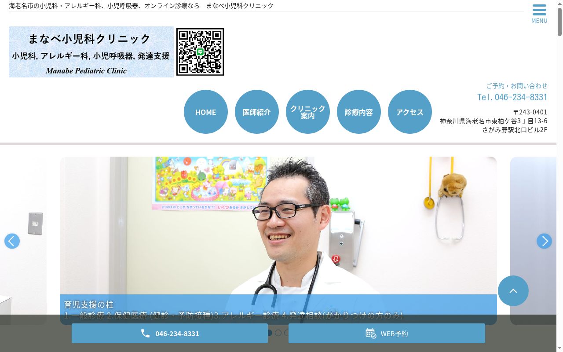Open the WEB予約 booking button

click(x=387, y=334)
